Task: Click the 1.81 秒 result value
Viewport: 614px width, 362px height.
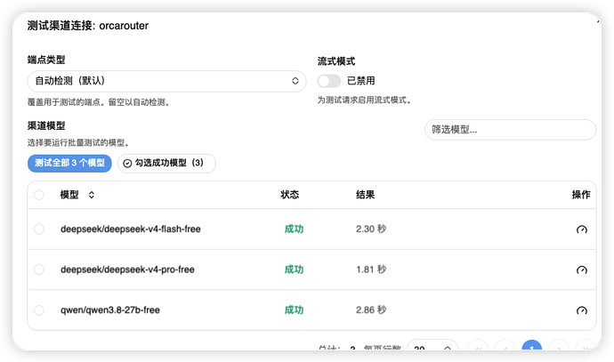Action: point(371,269)
